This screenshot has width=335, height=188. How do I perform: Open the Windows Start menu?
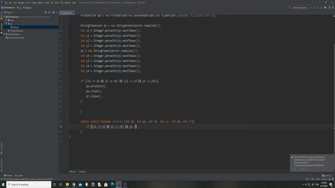(3, 184)
